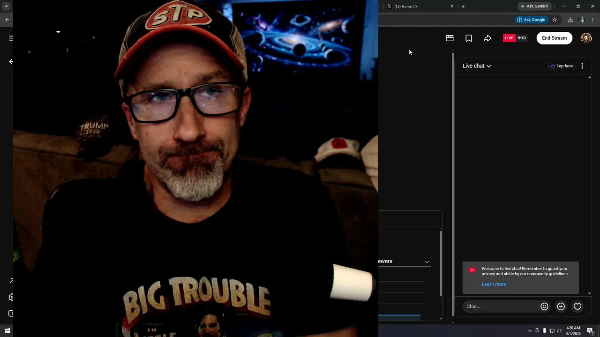Show hidden system tray icons

[x=530, y=331]
